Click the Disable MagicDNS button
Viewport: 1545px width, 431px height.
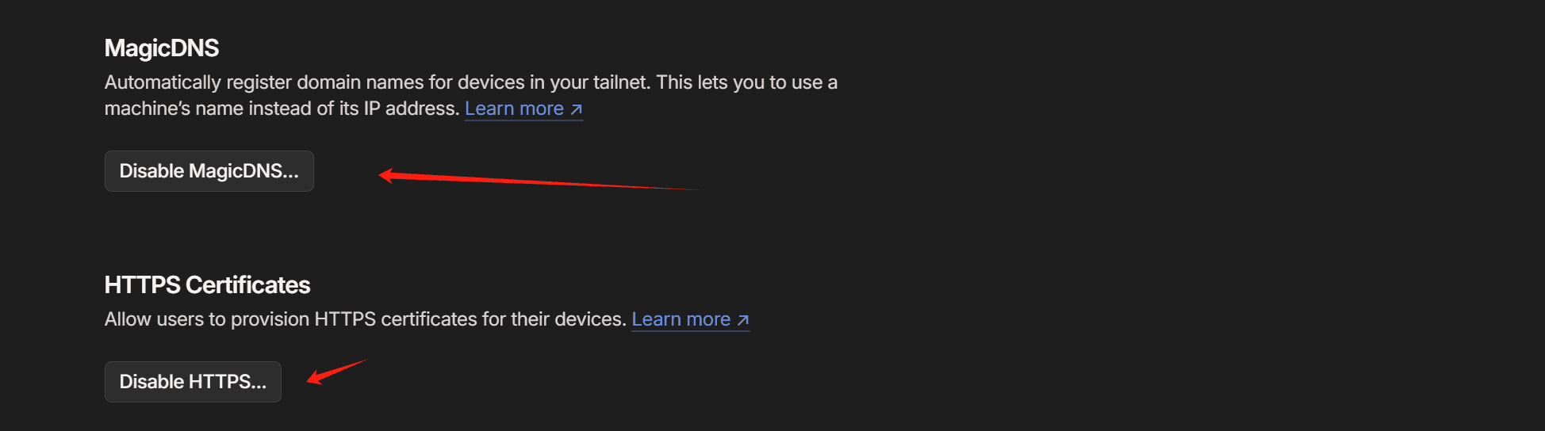click(x=209, y=171)
